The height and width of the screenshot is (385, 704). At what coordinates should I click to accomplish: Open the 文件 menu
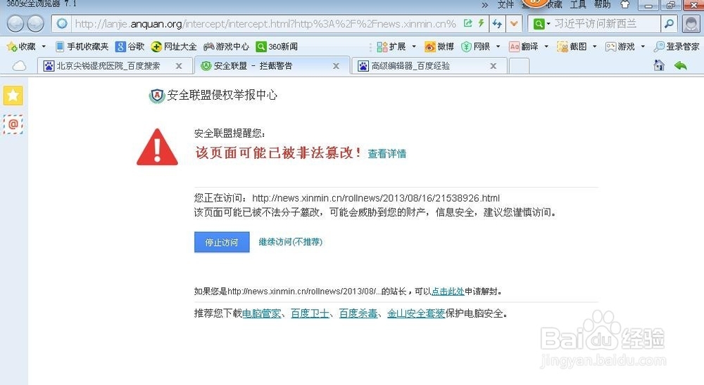pos(505,4)
